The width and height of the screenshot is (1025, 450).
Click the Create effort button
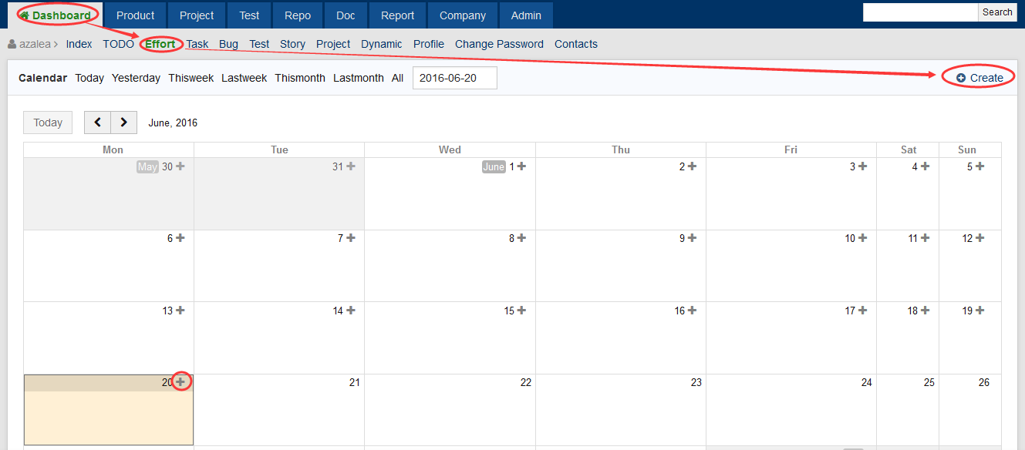979,78
